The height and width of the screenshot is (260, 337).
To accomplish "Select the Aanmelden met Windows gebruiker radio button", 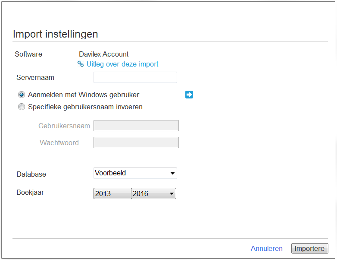I will [x=22, y=95].
